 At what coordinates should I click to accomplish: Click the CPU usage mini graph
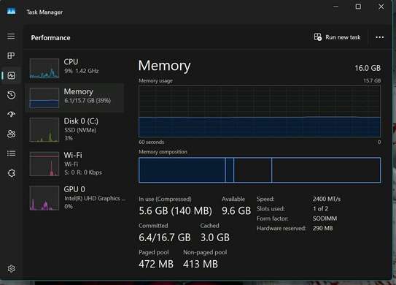pyautogui.click(x=44, y=69)
